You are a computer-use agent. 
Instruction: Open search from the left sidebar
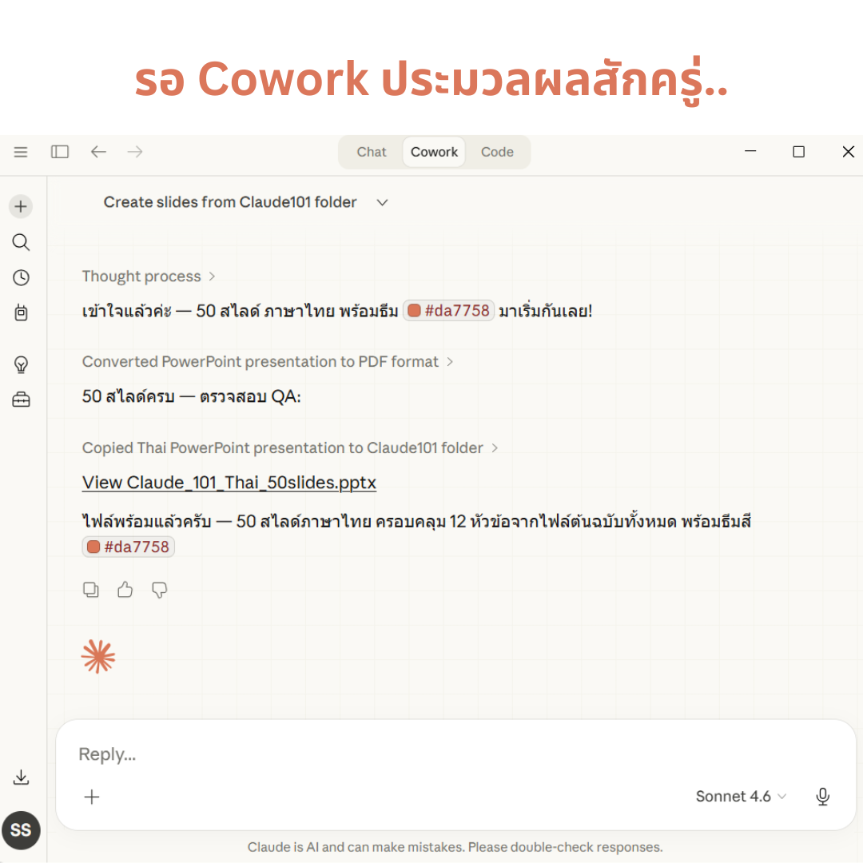point(21,241)
